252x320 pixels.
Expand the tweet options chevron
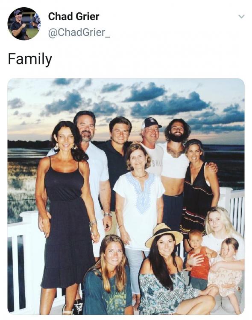point(242,16)
